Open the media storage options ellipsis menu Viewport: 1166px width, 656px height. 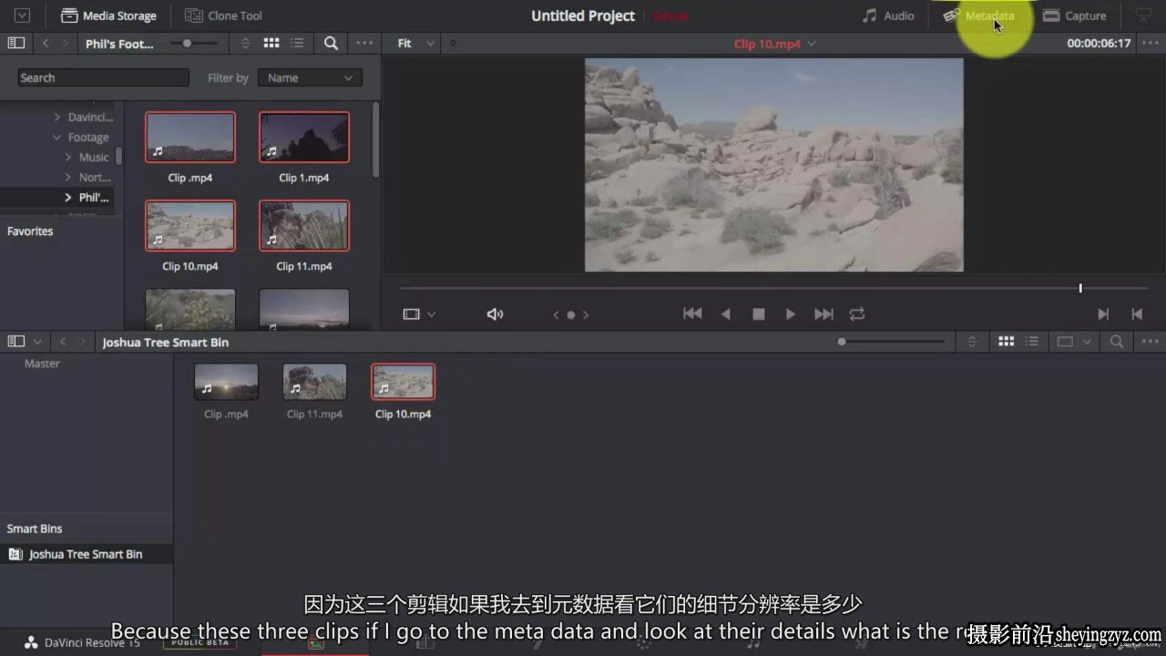pyautogui.click(x=364, y=43)
